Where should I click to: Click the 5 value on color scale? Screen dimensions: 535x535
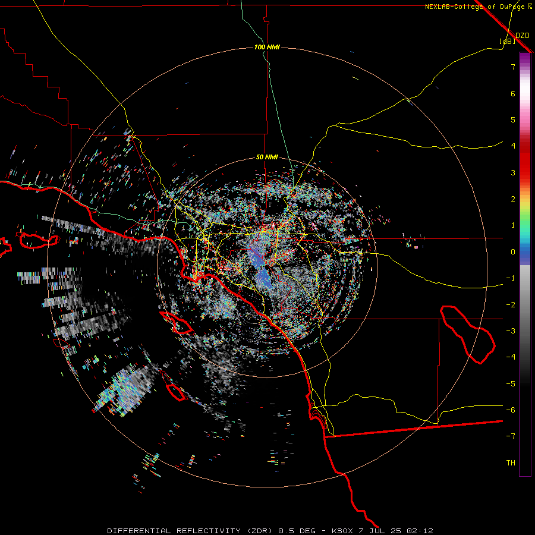pos(513,119)
